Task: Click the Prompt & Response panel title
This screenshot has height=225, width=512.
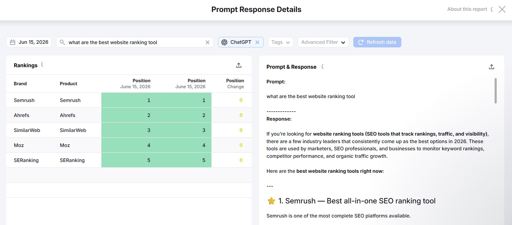Action: pos(291,67)
